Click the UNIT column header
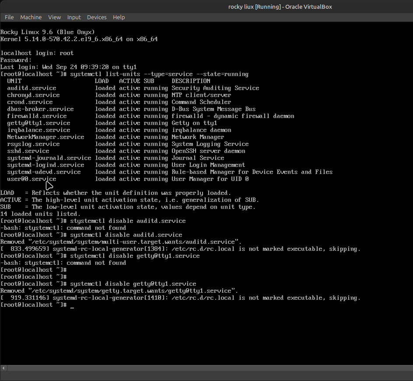413x381 pixels. coord(14,81)
